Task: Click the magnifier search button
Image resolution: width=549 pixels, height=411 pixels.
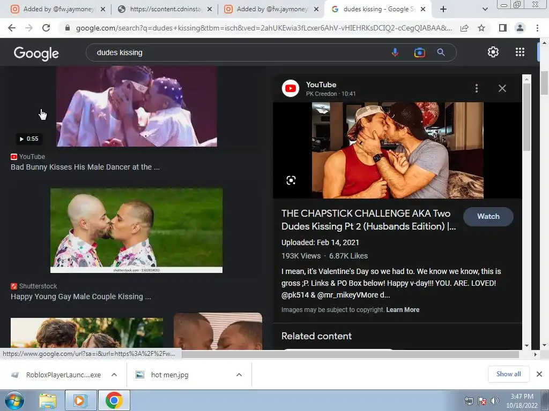Action: (x=441, y=52)
